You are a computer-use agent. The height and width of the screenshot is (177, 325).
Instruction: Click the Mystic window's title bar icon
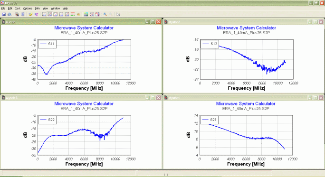[x=3, y=22]
